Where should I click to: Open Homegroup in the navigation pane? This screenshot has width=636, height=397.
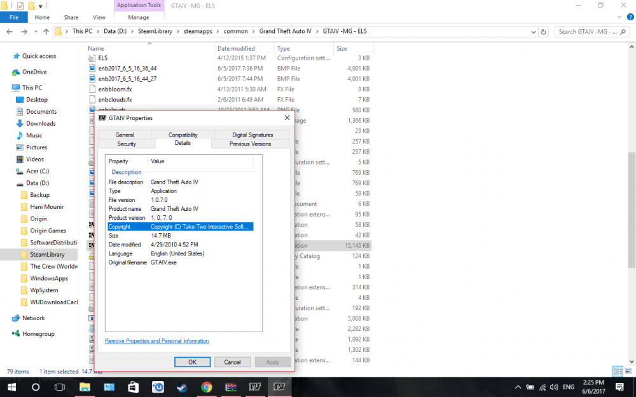[x=38, y=334]
